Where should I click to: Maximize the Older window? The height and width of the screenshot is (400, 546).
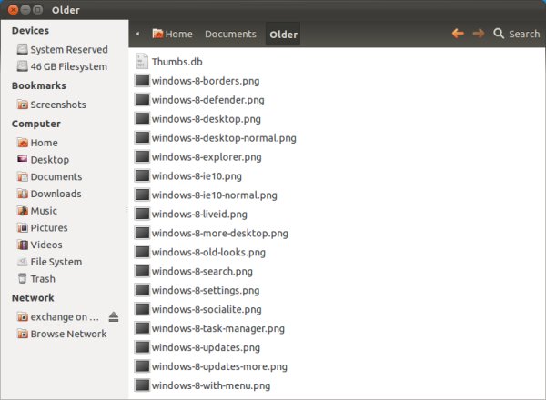pos(37,10)
